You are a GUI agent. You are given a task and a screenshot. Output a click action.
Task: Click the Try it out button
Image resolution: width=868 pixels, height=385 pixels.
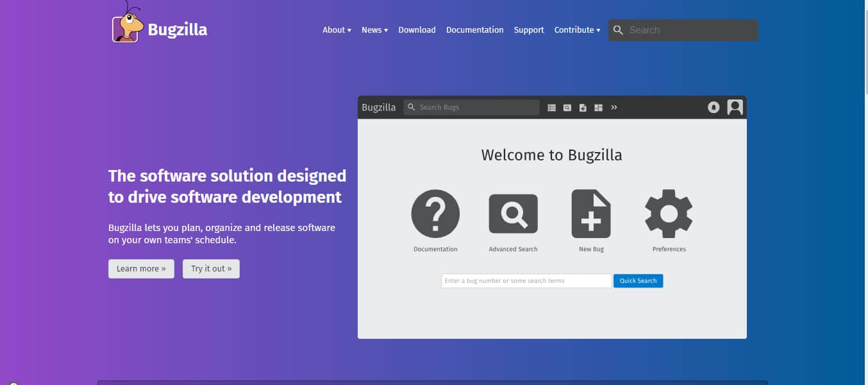pos(211,269)
